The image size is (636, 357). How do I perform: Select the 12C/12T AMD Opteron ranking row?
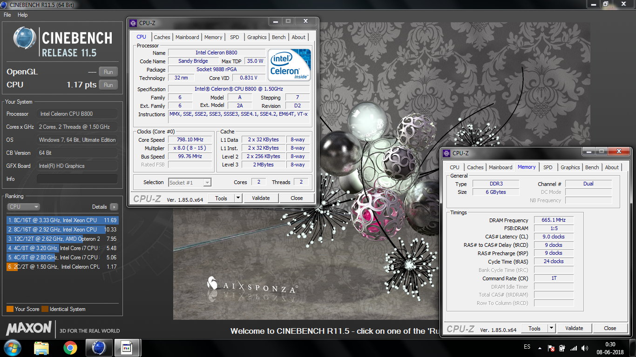point(62,239)
